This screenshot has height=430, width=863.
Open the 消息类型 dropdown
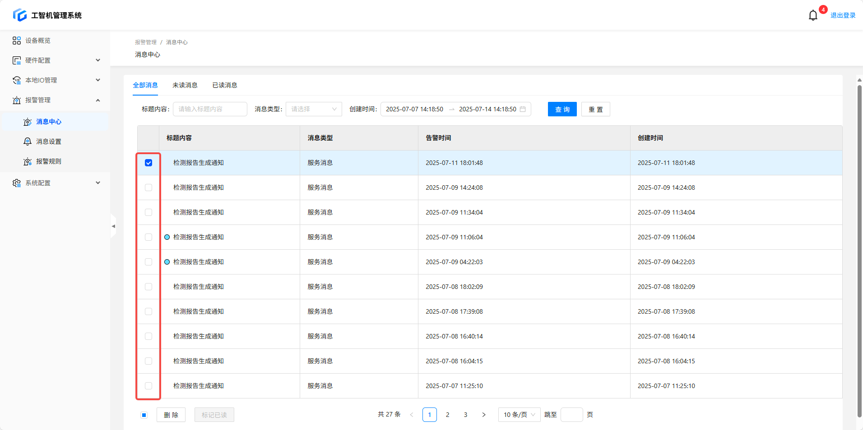(x=313, y=109)
